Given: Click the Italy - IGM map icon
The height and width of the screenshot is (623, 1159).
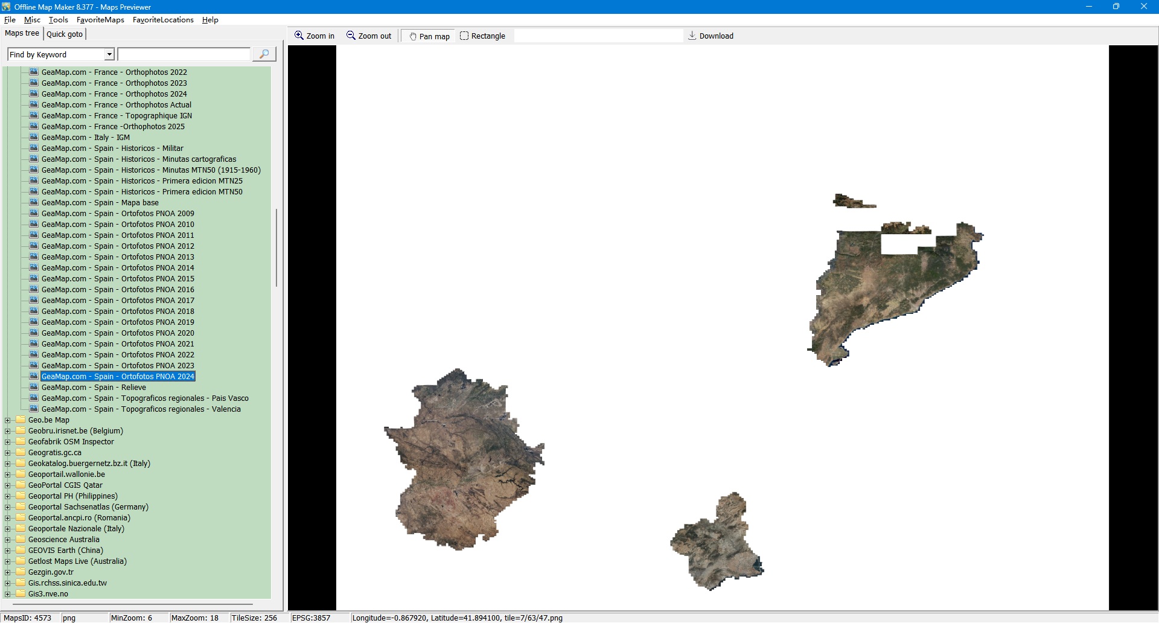Looking at the screenshot, I should 34,137.
